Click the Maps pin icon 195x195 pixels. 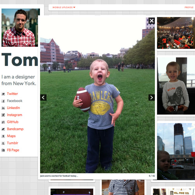(x=3, y=136)
